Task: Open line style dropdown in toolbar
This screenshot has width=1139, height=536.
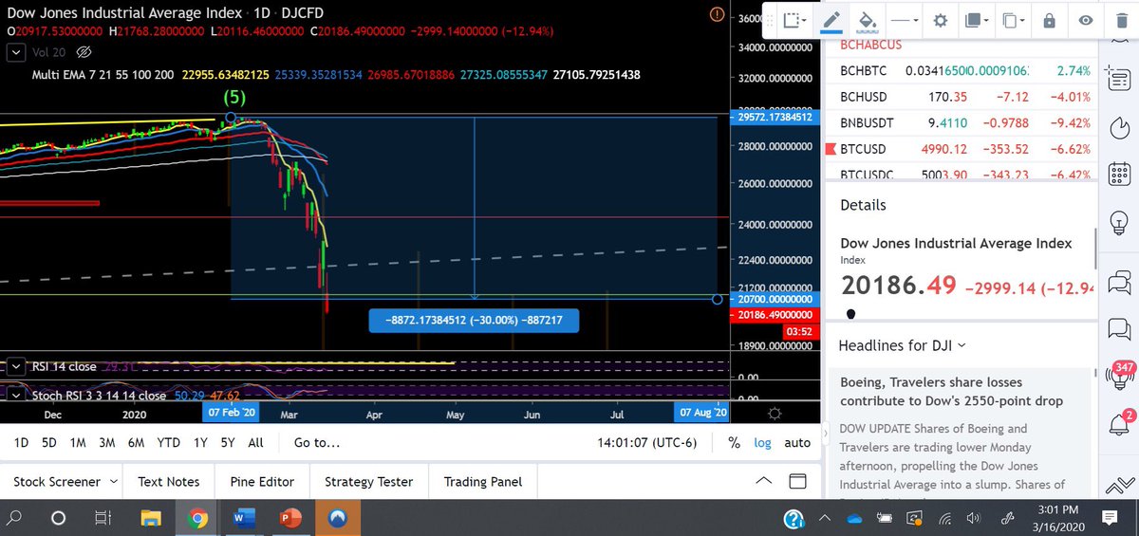Action: pyautogui.click(x=903, y=20)
